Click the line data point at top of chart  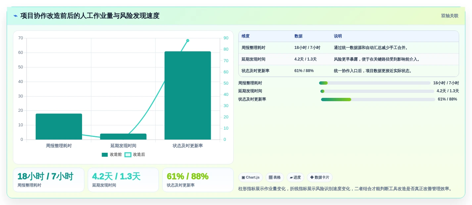coord(188,40)
